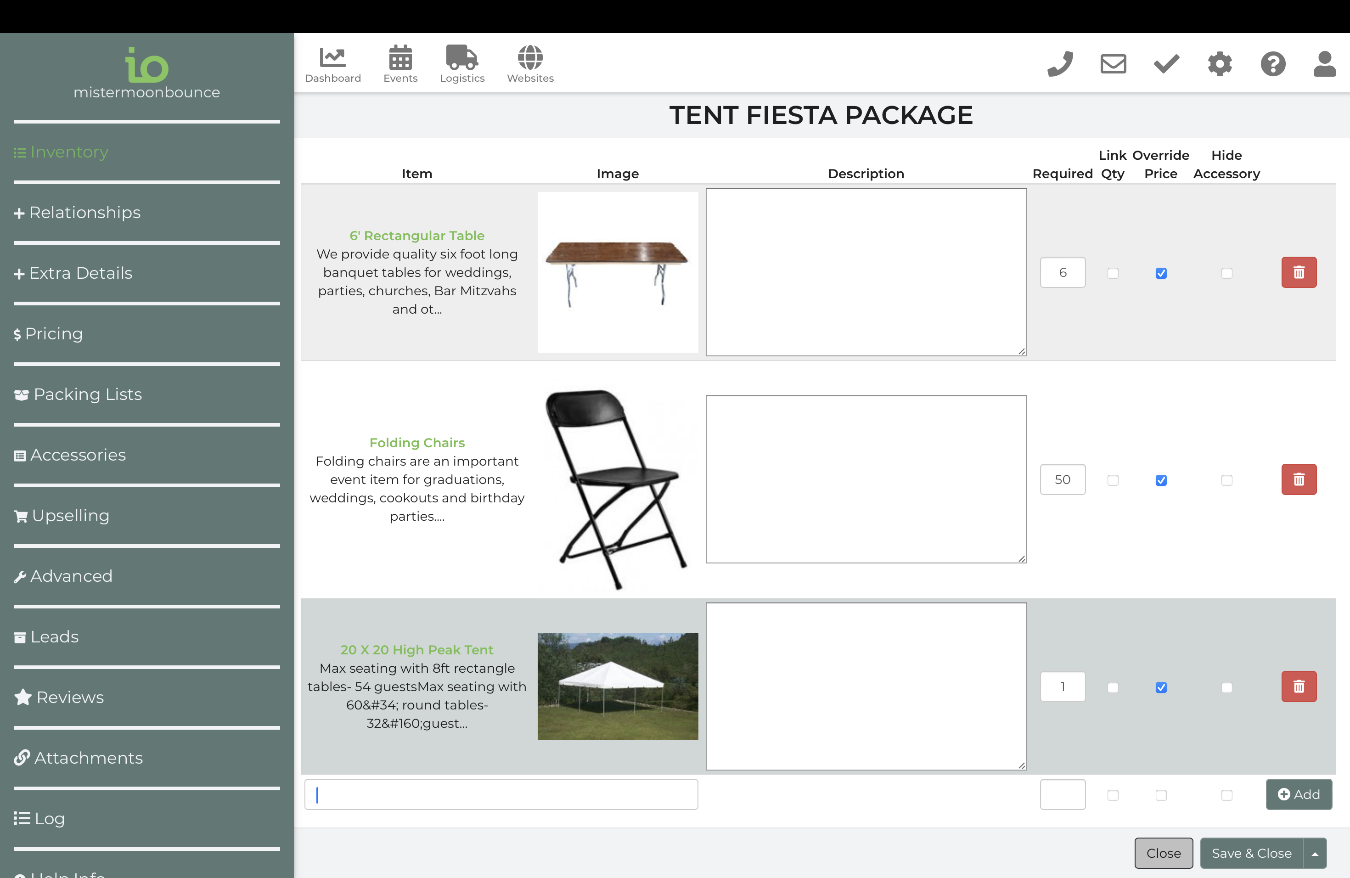Viewport: 1350px width, 878px height.
Task: Uncheck Override Price for 6' Rectangular Table
Action: [x=1161, y=273]
